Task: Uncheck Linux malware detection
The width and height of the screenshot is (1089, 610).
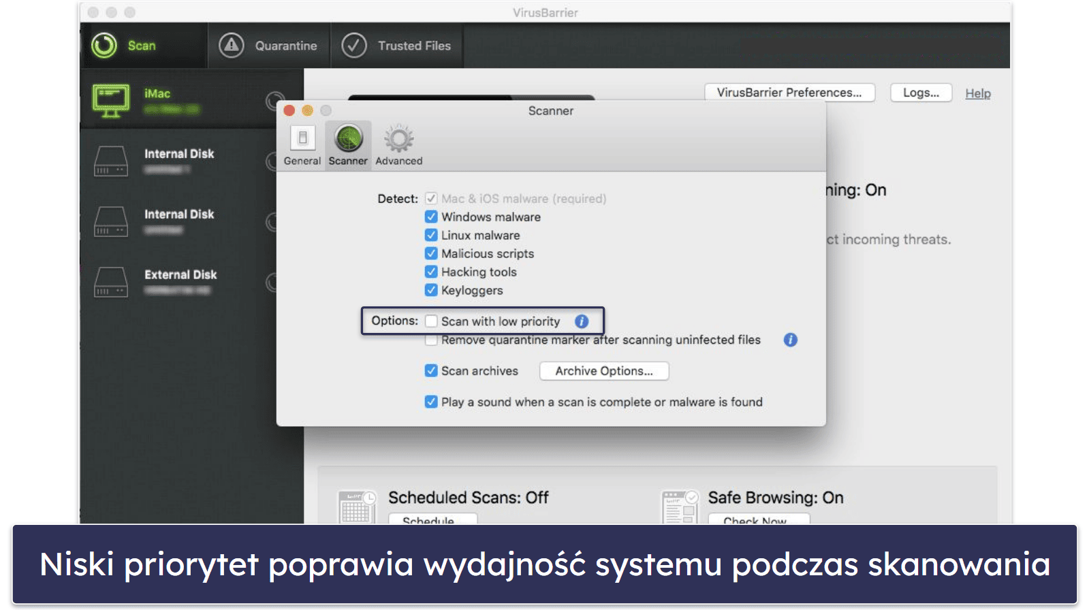Action: pyautogui.click(x=431, y=236)
